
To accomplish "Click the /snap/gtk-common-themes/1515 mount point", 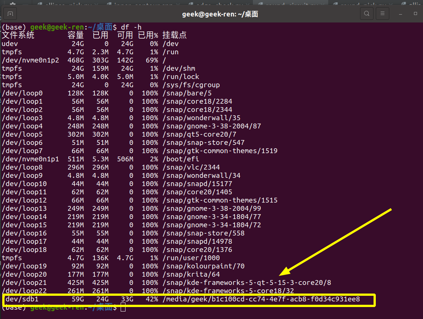I will tap(220, 200).
